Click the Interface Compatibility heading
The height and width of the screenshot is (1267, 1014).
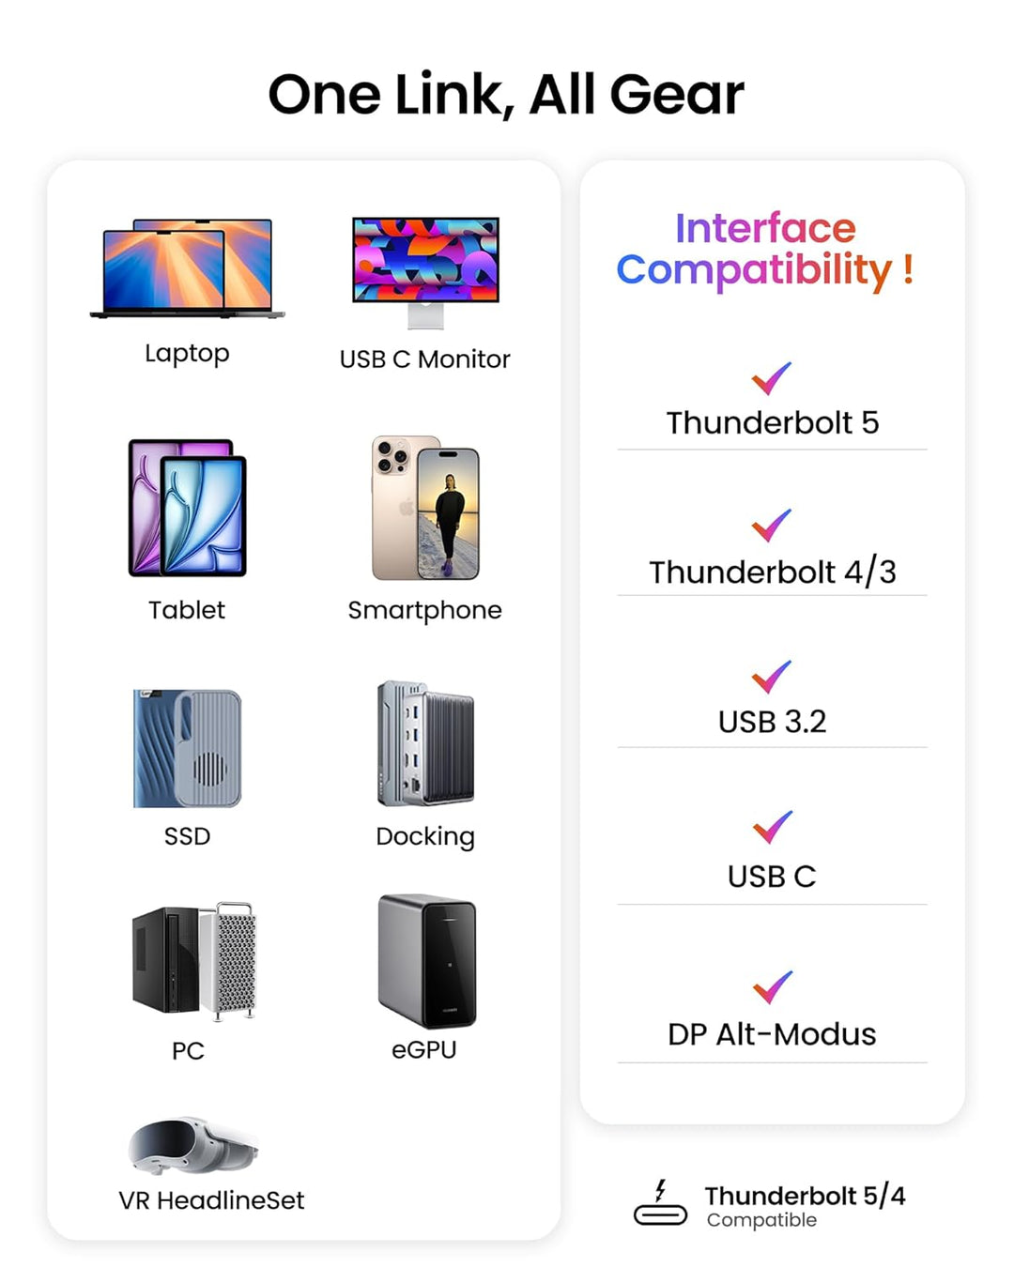click(x=764, y=250)
